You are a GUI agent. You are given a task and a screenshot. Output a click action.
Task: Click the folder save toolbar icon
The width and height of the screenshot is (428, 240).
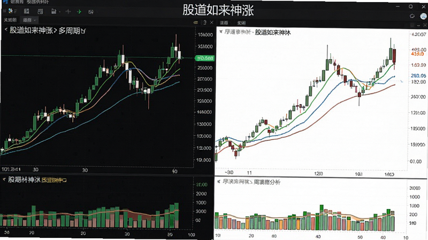point(54,11)
